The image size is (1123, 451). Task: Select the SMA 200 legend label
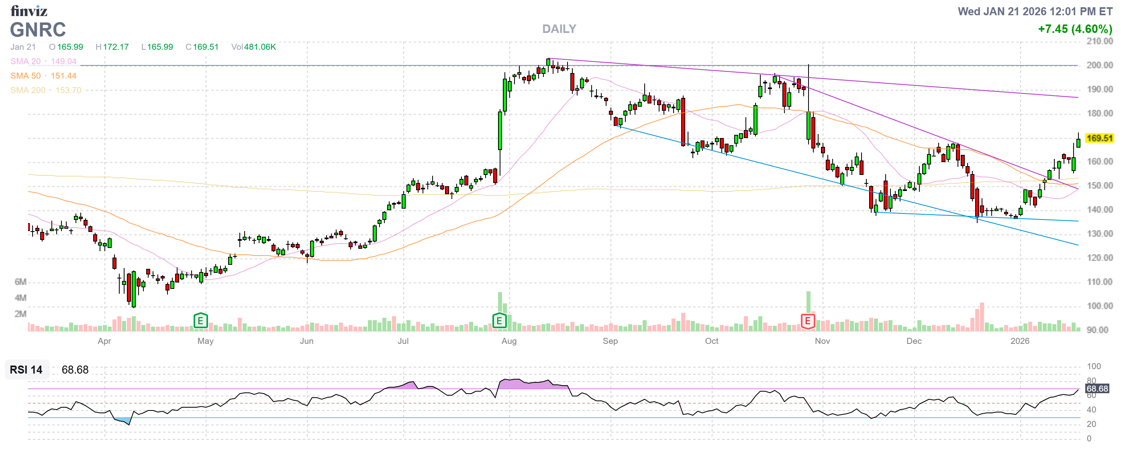click(27, 90)
